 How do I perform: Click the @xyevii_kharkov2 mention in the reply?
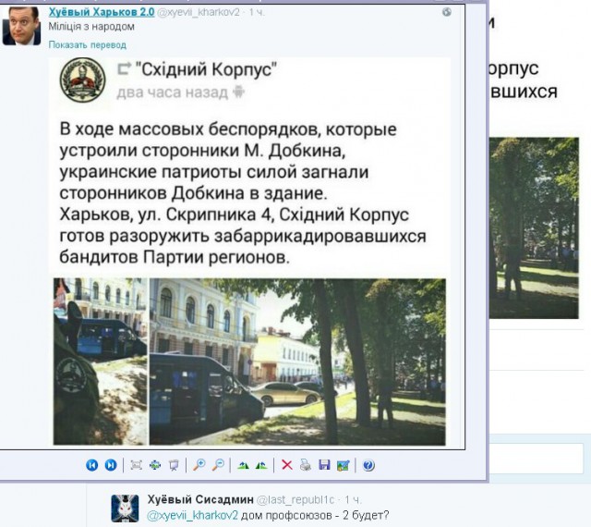click(192, 515)
